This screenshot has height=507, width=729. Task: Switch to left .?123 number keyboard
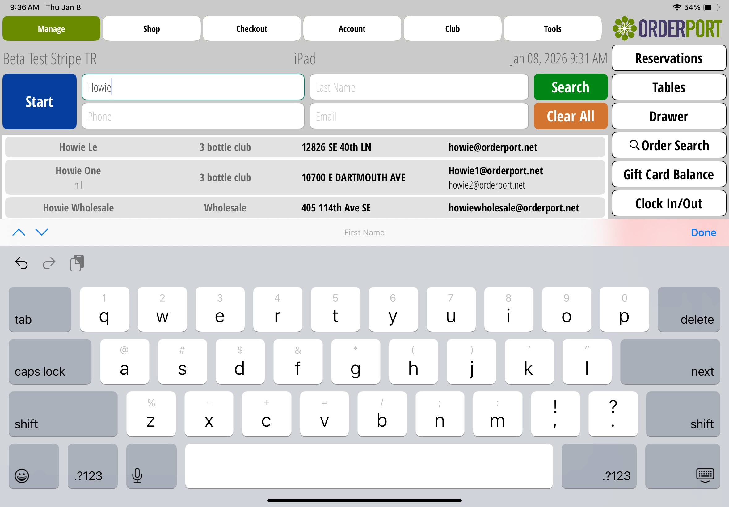[x=92, y=466]
